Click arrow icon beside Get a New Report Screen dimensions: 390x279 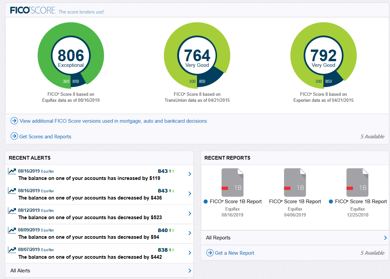point(210,253)
